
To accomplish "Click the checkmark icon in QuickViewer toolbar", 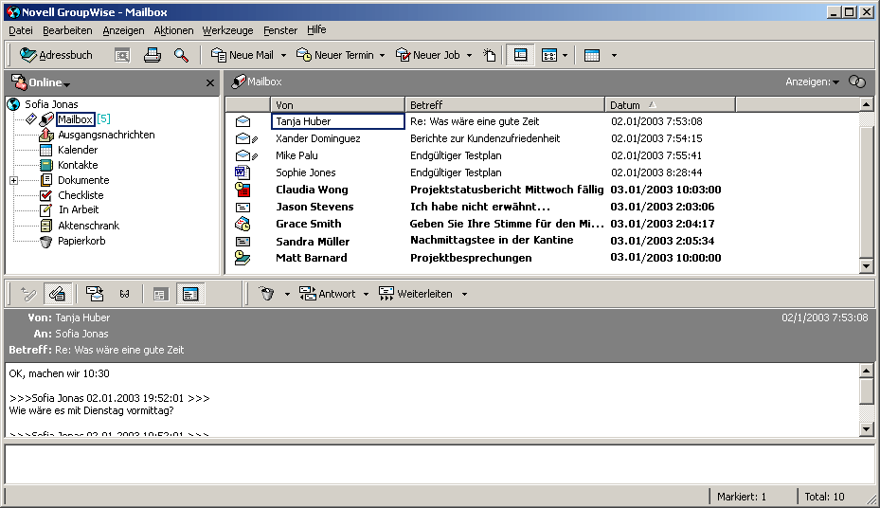I will pyautogui.click(x=28, y=294).
